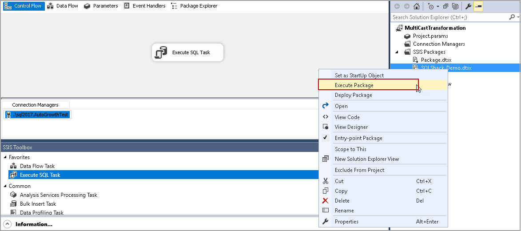The height and width of the screenshot is (231, 521).
Task: Click the red Delete icon in context menu
Action: pyautogui.click(x=326, y=201)
